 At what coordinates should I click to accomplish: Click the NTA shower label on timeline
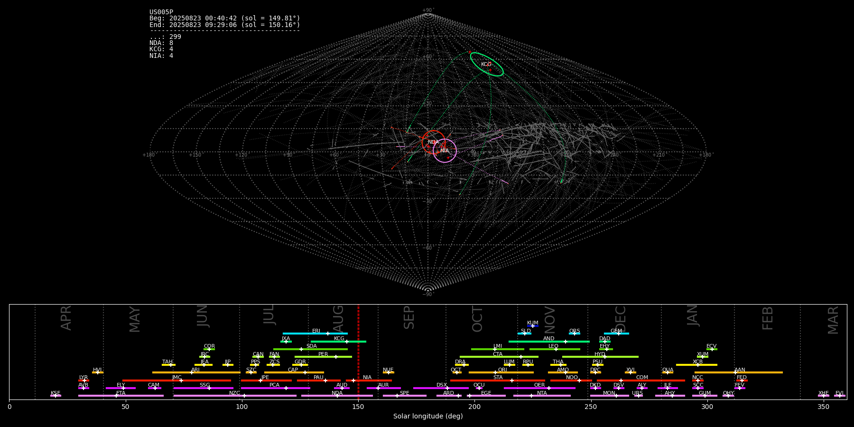[x=542, y=393]
